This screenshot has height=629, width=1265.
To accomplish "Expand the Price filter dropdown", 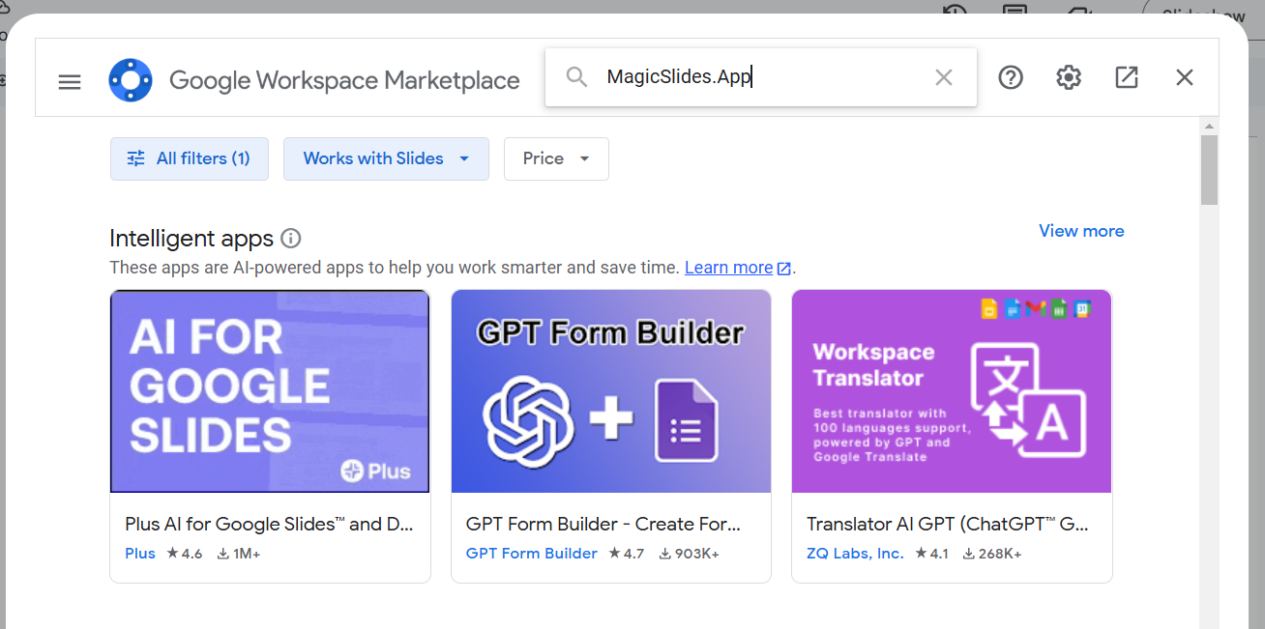I will tap(556, 158).
